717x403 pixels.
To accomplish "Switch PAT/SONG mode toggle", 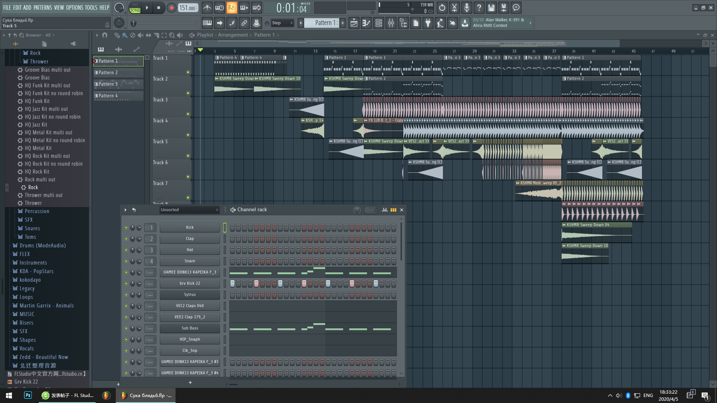I will (135, 8).
